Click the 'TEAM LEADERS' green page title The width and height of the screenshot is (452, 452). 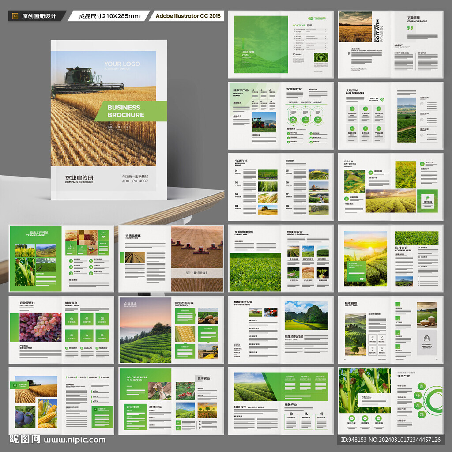[x=36, y=235]
